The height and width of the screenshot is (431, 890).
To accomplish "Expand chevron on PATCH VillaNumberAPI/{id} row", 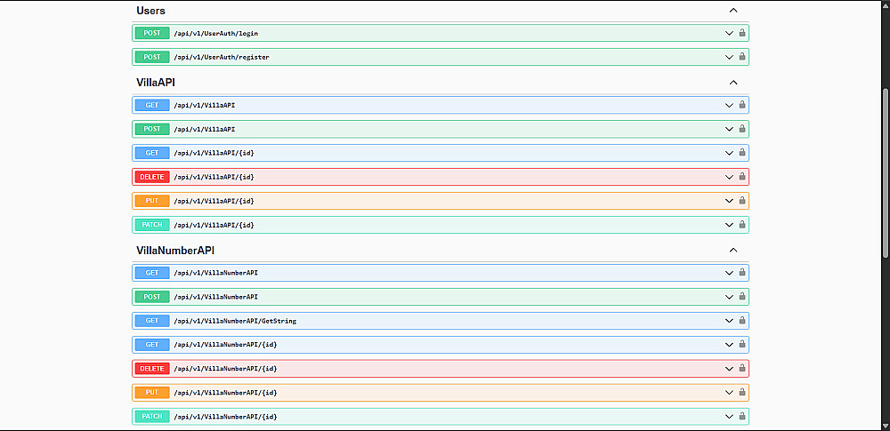I will pos(730,416).
